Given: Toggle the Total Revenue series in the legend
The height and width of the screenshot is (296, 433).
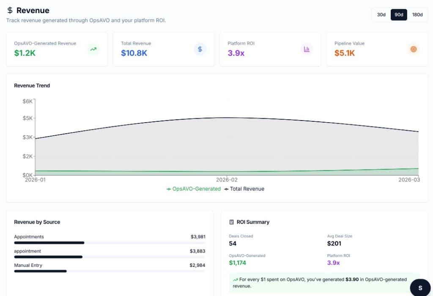Looking at the screenshot, I should pos(244,189).
